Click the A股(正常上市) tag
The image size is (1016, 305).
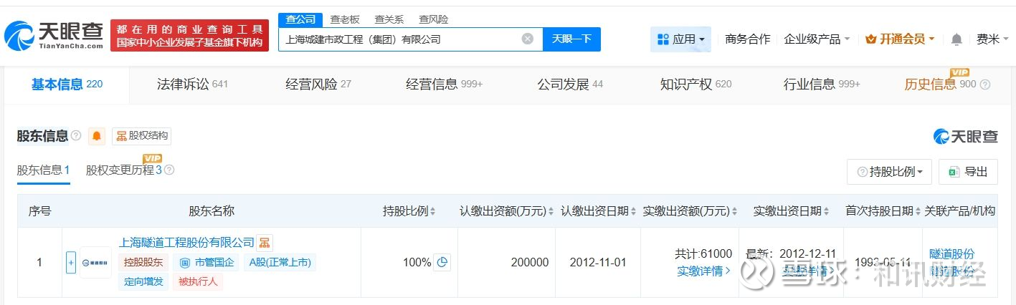click(280, 263)
